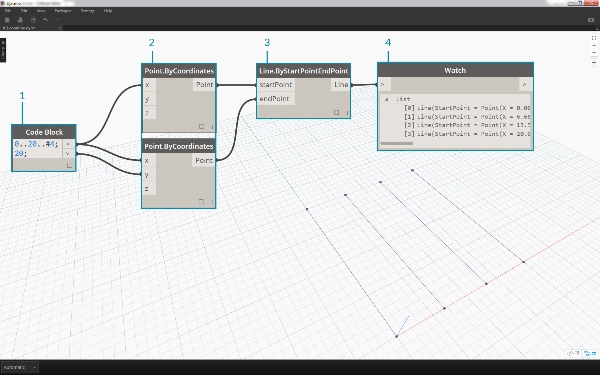Open the Automatic run mode dropdown
The width and height of the screenshot is (600, 375).
[20, 367]
